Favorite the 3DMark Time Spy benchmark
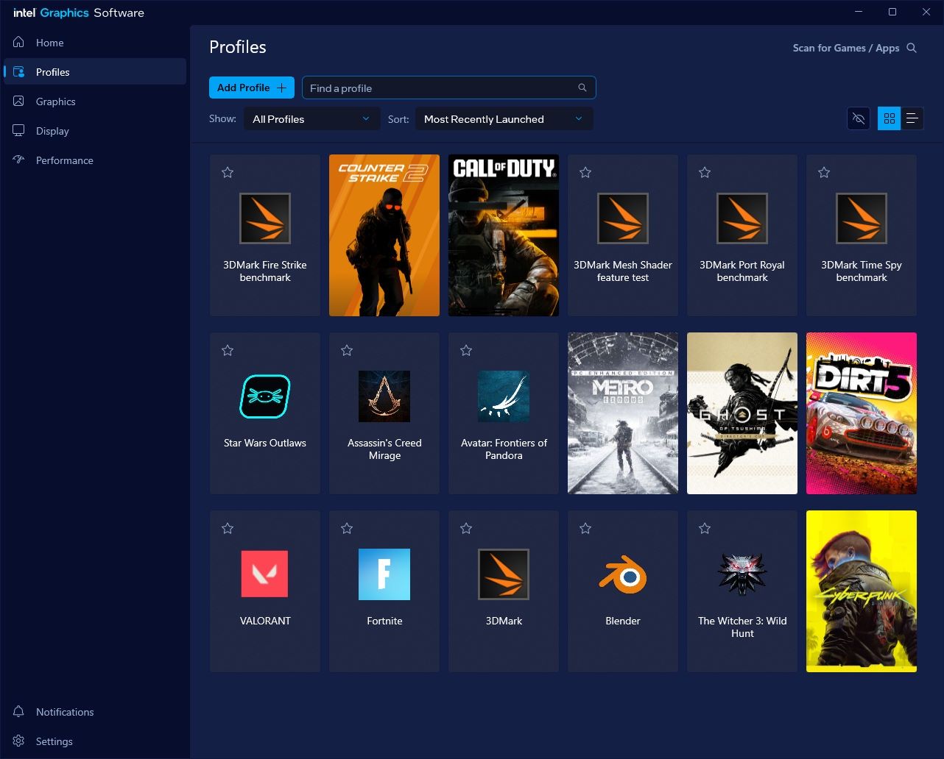The width and height of the screenshot is (944, 759). [x=824, y=172]
